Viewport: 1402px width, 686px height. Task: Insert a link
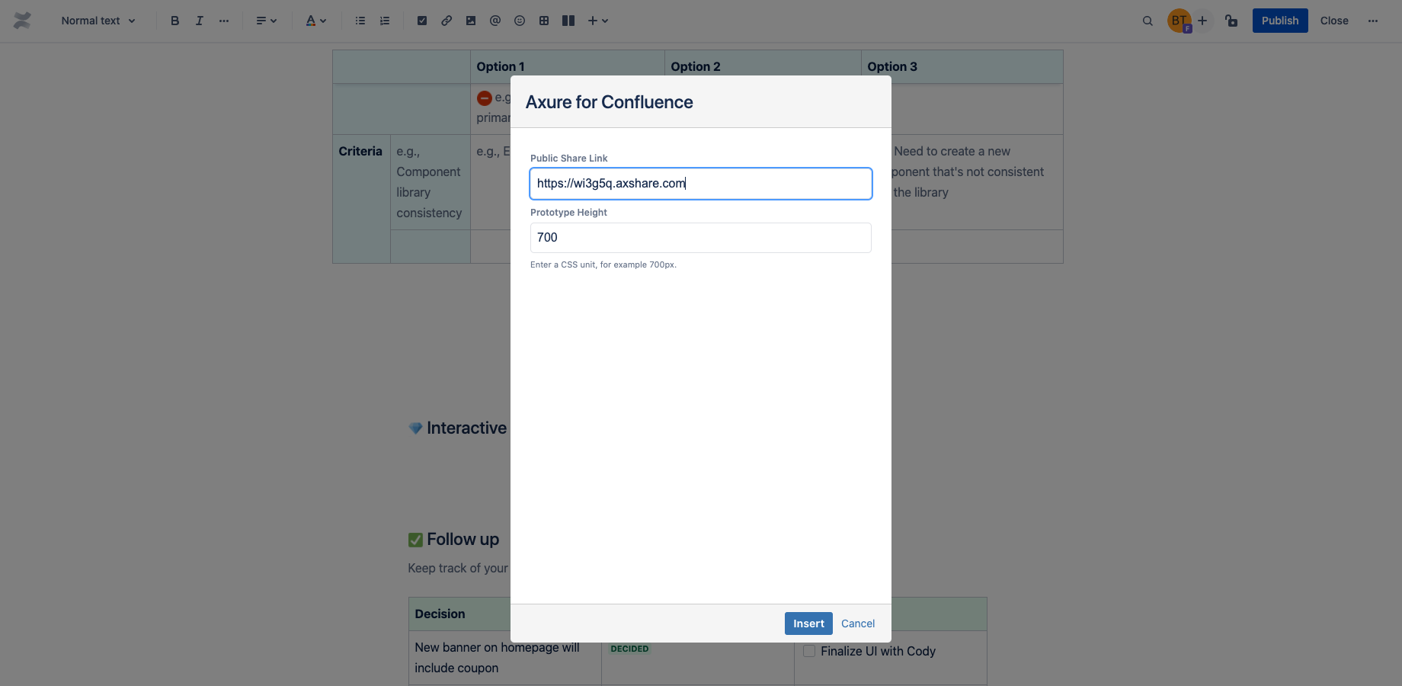[x=447, y=21]
